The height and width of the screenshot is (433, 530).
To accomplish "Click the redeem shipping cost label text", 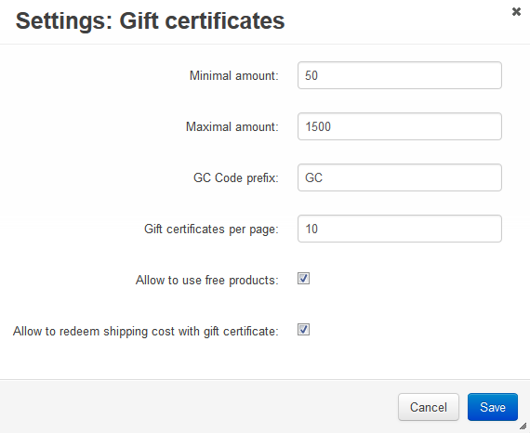I will 146,332.
